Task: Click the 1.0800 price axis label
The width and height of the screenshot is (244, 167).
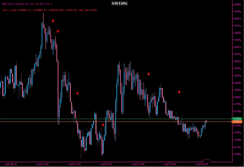Action: [x=237, y=97]
